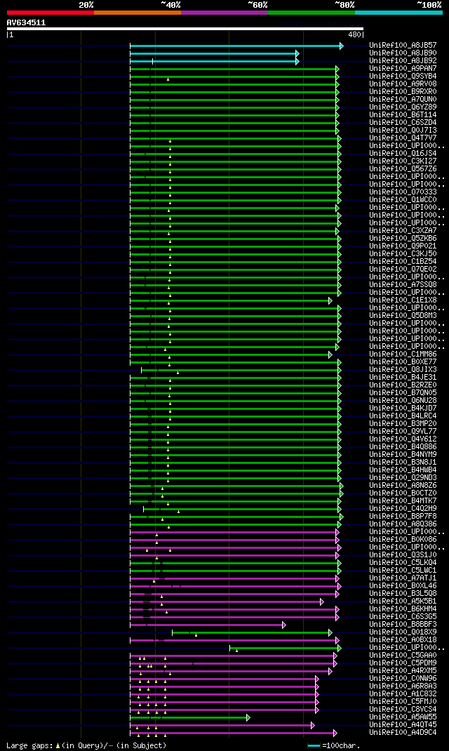This screenshot has width=449, height=751.
Task: Click the '=100char.' scale text
Action: coord(341,745)
